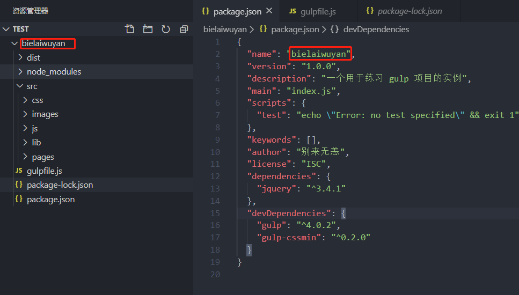Click braces icon before devDependencies breadcrumb

[x=334, y=29]
